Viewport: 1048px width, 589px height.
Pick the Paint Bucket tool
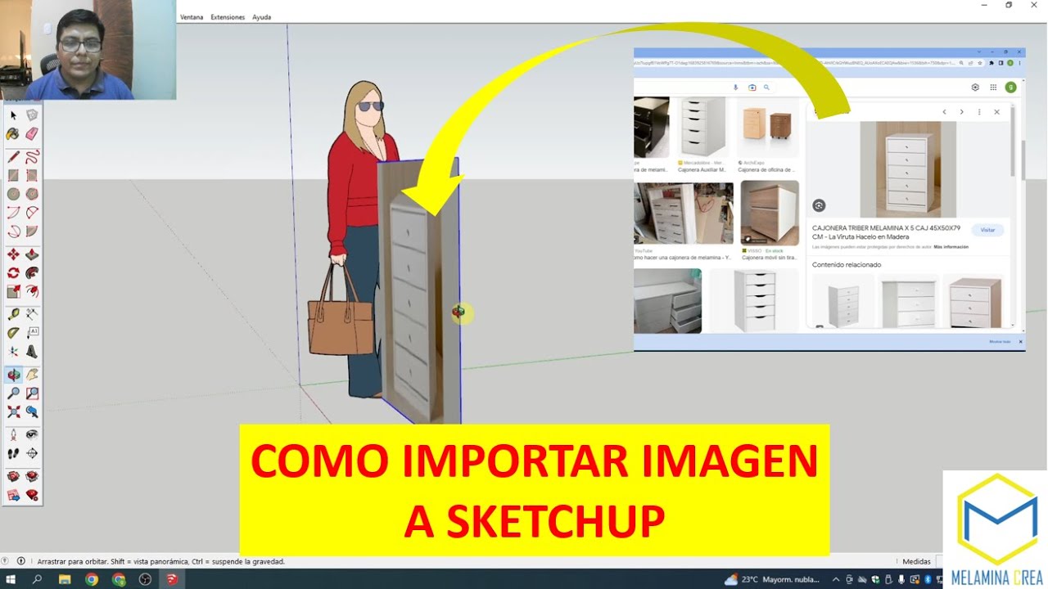tap(13, 133)
